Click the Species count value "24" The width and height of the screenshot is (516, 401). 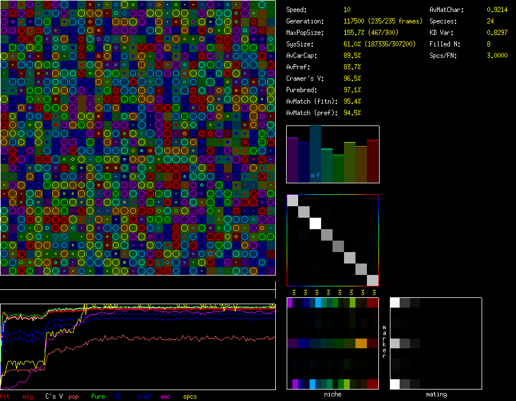pos(491,21)
